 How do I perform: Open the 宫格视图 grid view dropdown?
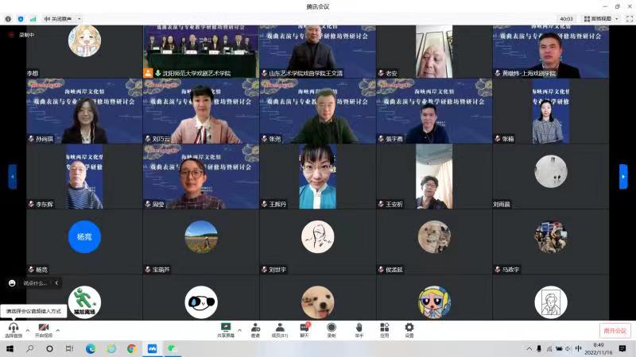point(602,18)
